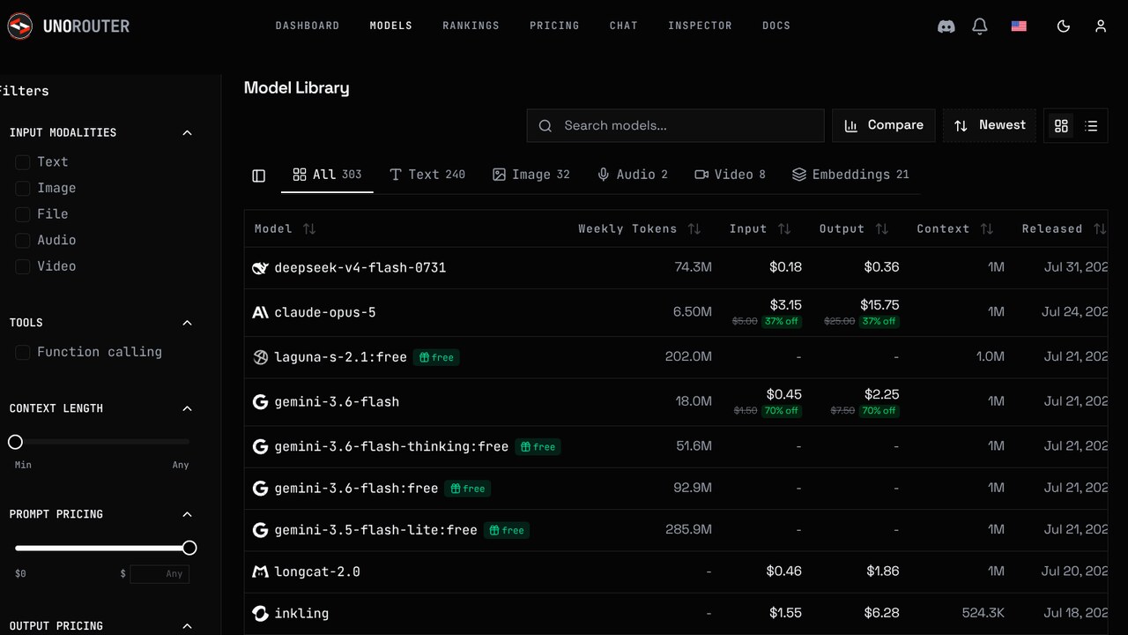Enable the Text input modality checkbox

23,162
